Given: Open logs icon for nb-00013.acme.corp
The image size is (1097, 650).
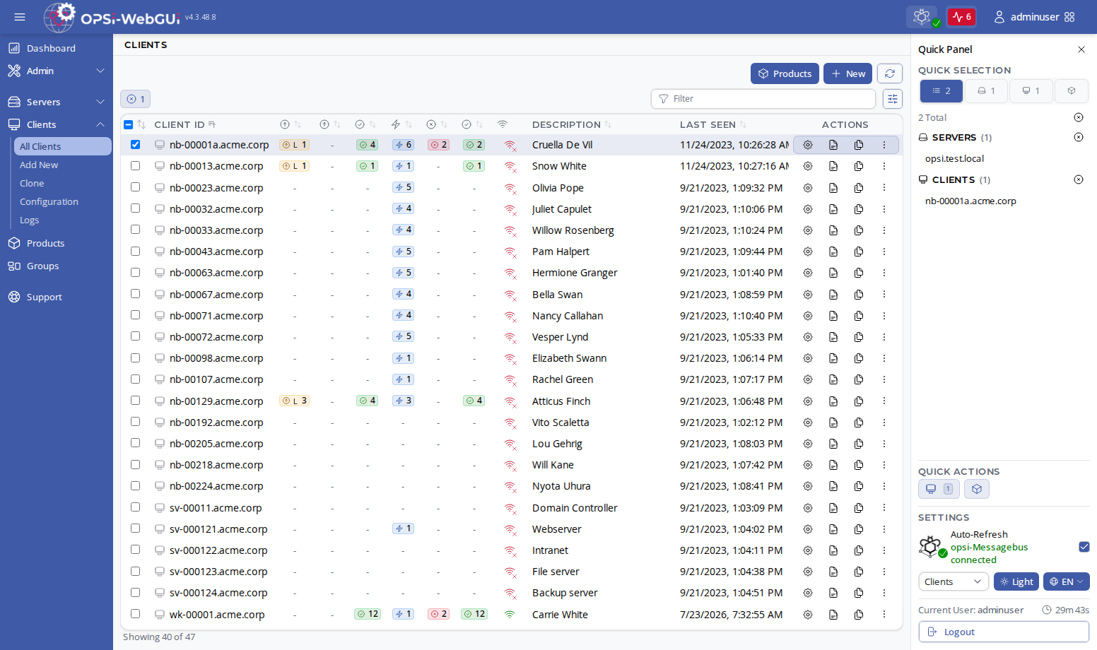Looking at the screenshot, I should pyautogui.click(x=833, y=166).
